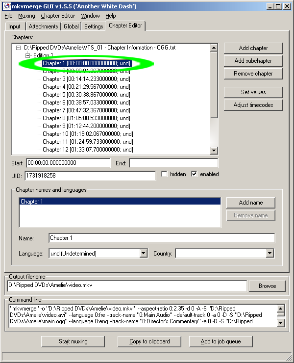
Task: Click the mkvmerge app icon in title bar
Action: 7,6
